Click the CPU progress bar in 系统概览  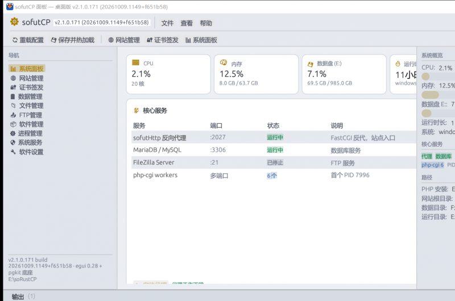click(438, 77)
